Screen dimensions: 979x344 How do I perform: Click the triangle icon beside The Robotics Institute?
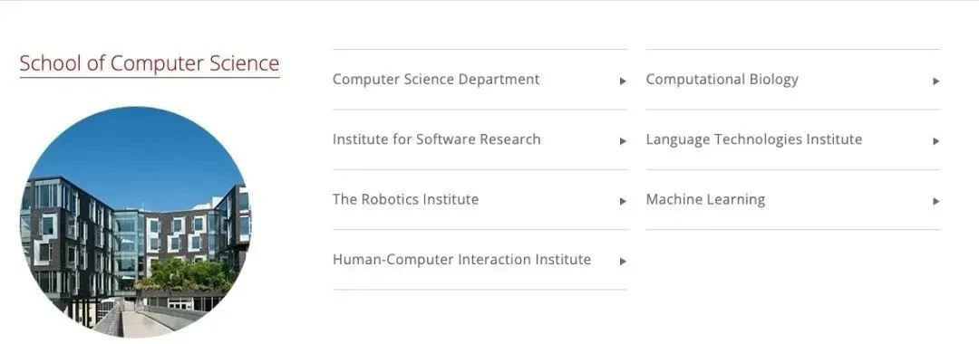pyautogui.click(x=623, y=201)
